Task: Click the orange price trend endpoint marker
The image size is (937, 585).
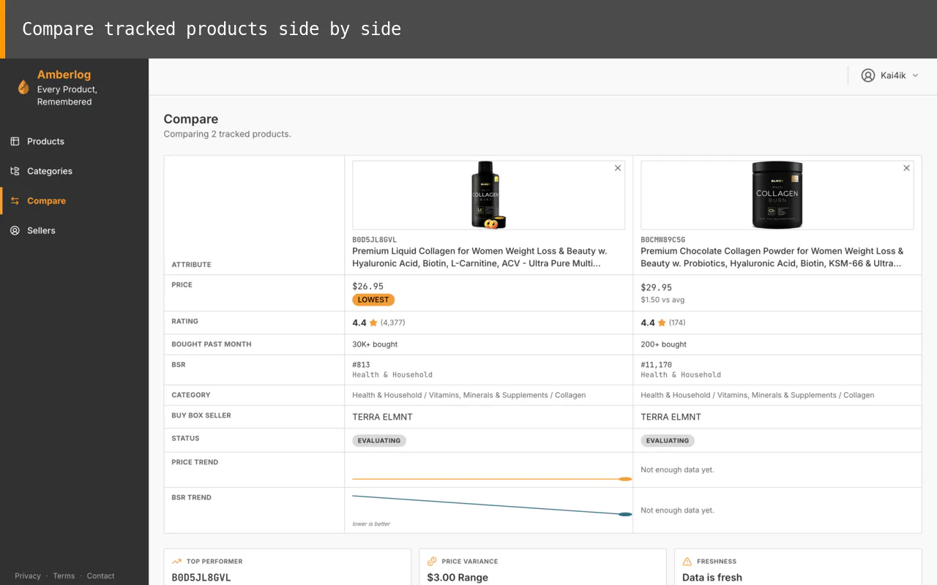Action: pyautogui.click(x=625, y=479)
